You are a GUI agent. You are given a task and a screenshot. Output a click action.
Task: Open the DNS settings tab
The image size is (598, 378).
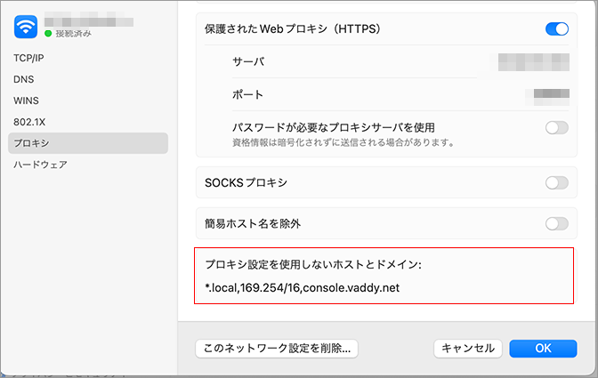[x=24, y=79]
